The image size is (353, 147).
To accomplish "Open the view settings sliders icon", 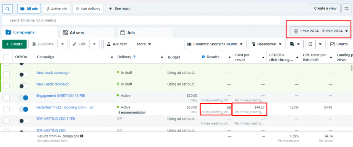I will click(346, 8).
